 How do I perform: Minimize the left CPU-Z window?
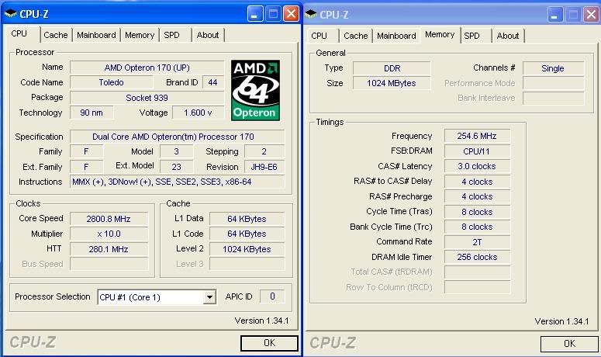point(255,14)
